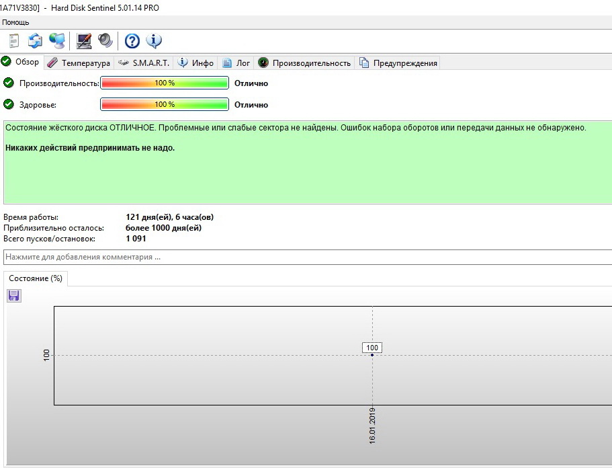This screenshot has width=612, height=468.
Task: Open help with the question mark icon
Action: tap(132, 41)
